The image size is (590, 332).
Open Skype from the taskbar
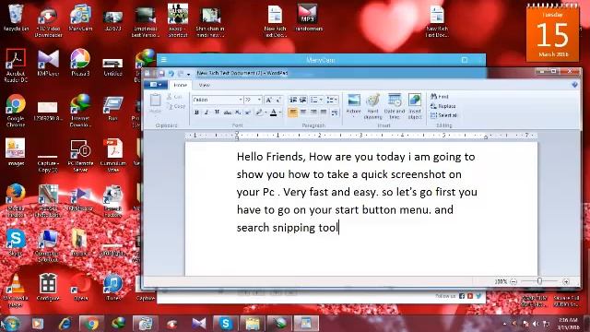pyautogui.click(x=225, y=324)
